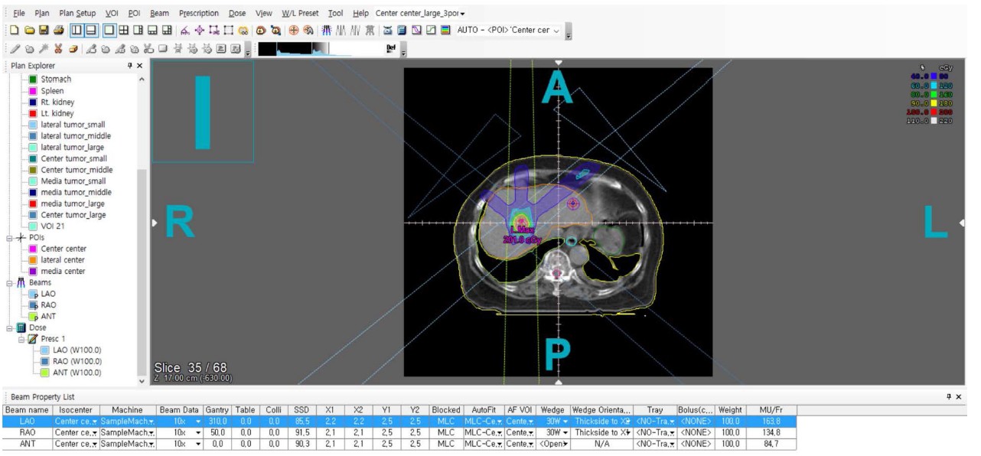The width and height of the screenshot is (981, 456).
Task: Select the pencil drawing tool
Action: click(15, 49)
